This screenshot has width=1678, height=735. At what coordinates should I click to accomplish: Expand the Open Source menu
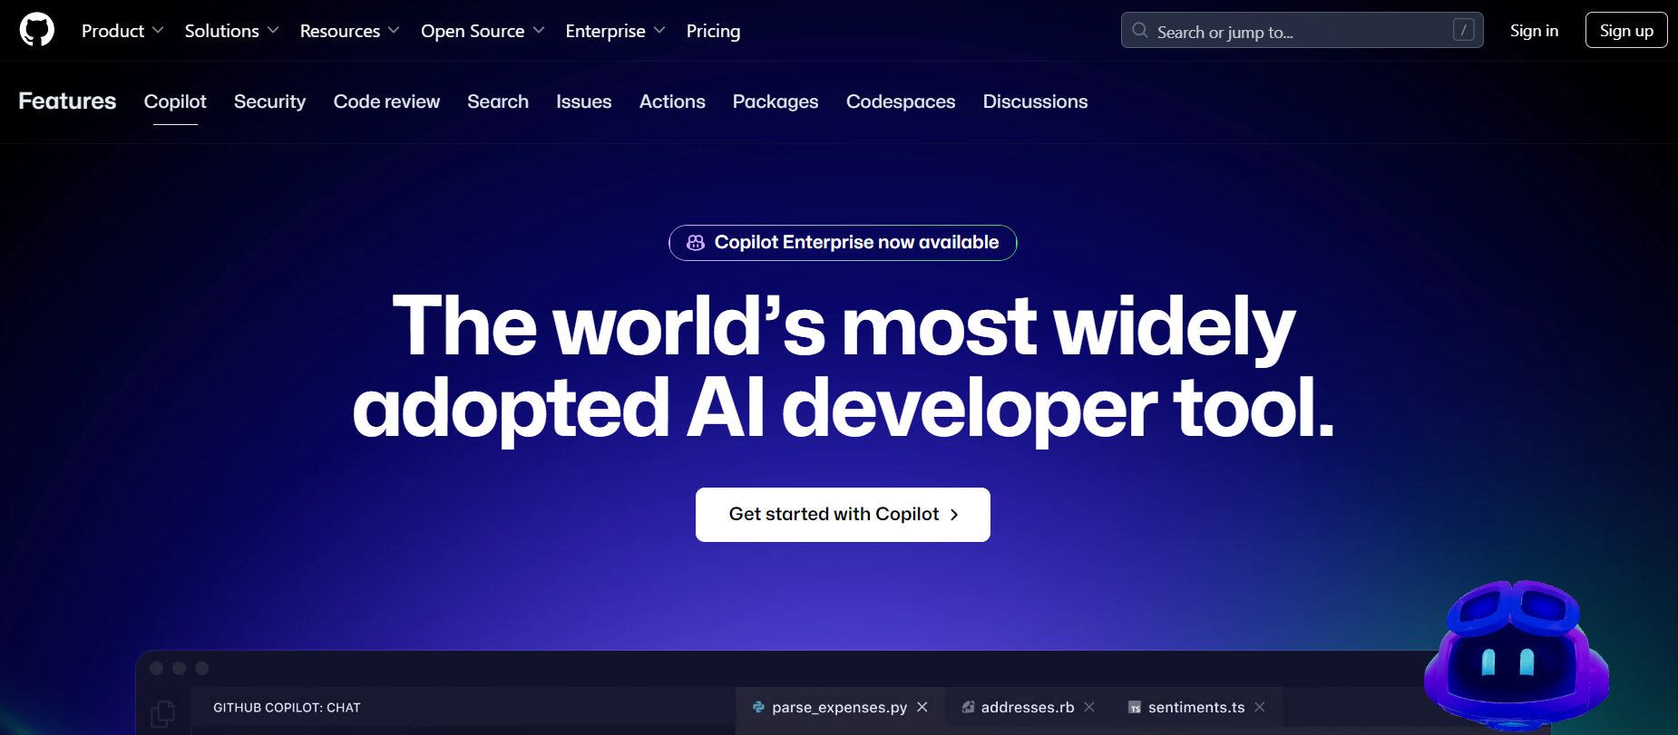483,31
